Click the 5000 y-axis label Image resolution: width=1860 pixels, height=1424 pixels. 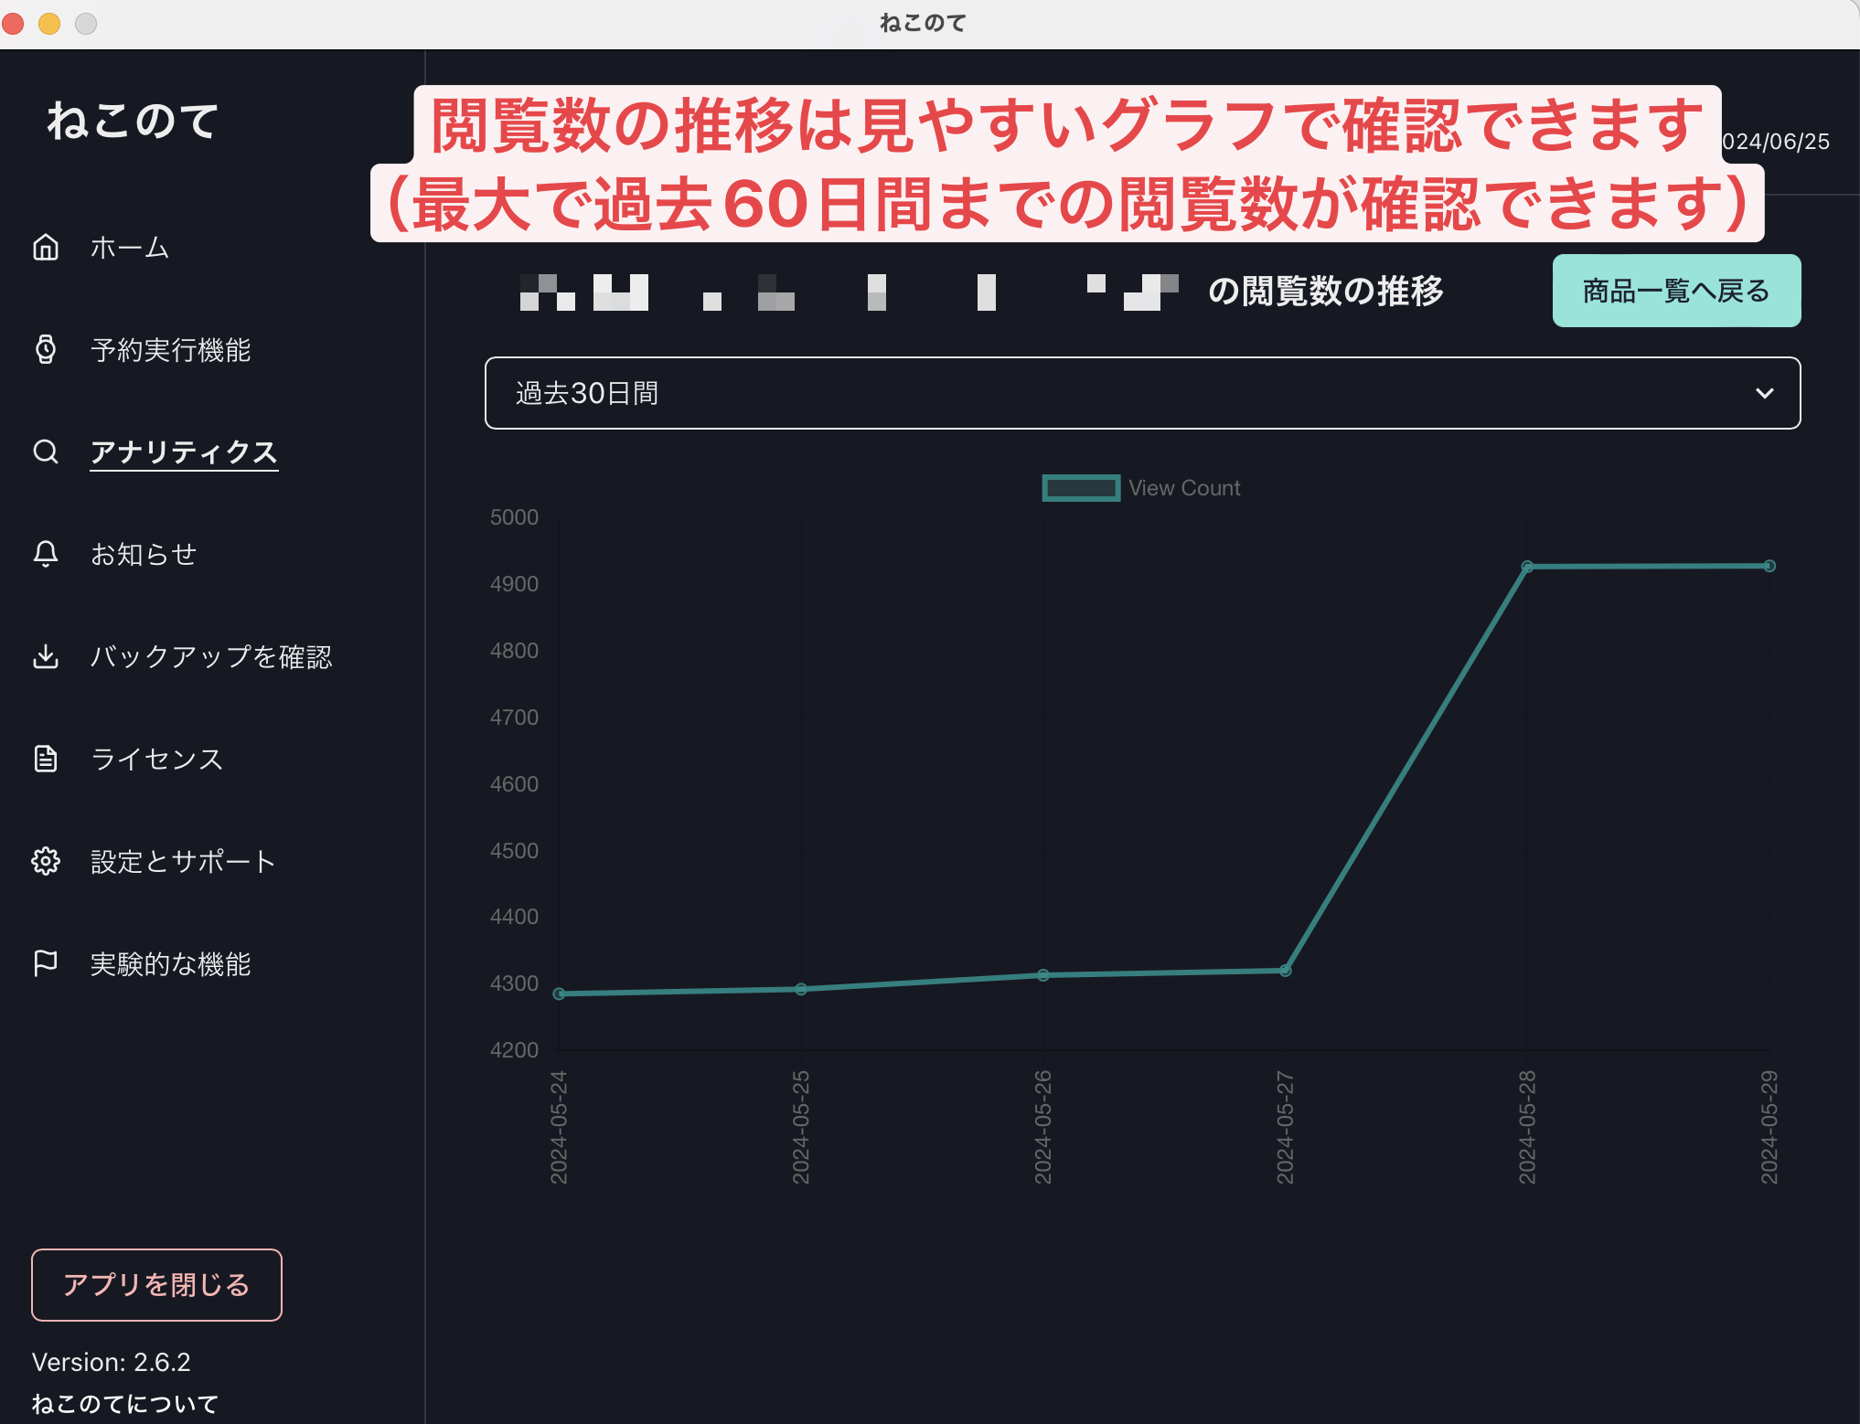pos(514,517)
